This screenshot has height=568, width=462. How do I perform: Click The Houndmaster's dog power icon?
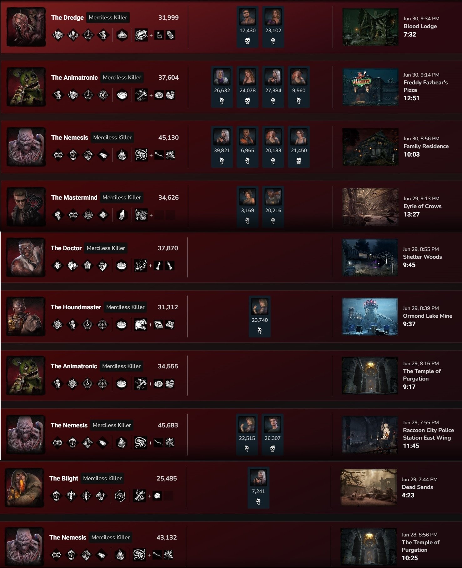[140, 325]
